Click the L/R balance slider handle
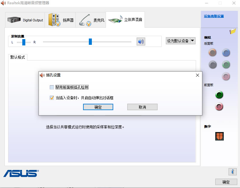 pyautogui.click(x=24, y=42)
